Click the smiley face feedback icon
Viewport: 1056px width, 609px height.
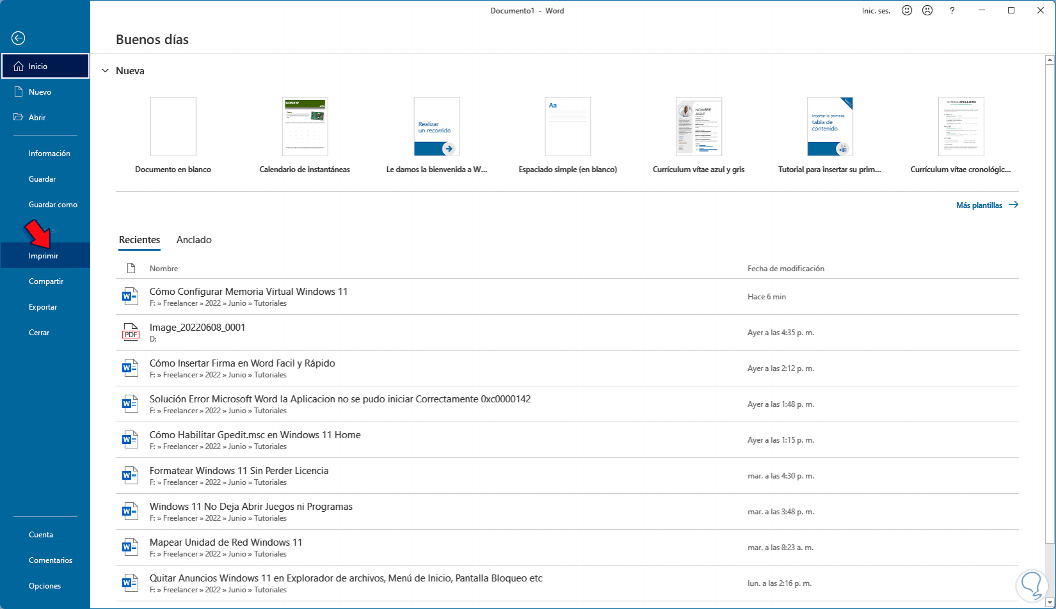pyautogui.click(x=907, y=11)
